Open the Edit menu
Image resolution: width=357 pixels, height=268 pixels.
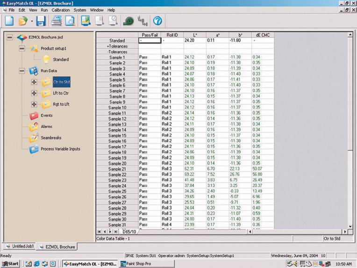click(22, 10)
